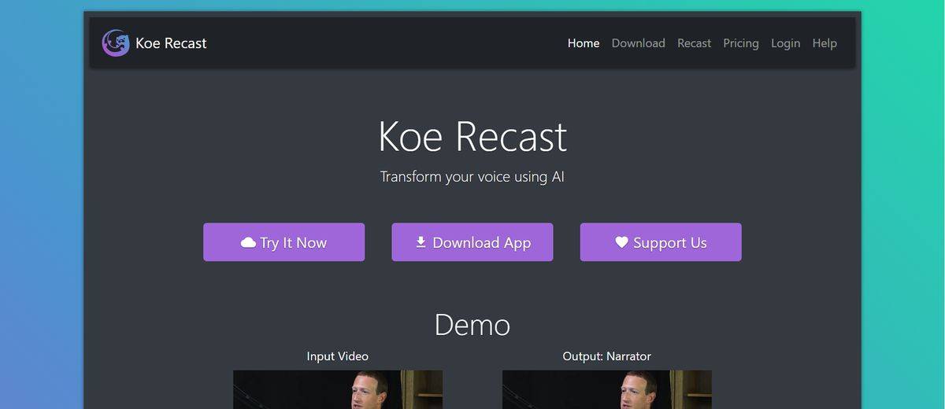Open the Help nav item
The height and width of the screenshot is (409, 945).
point(825,43)
